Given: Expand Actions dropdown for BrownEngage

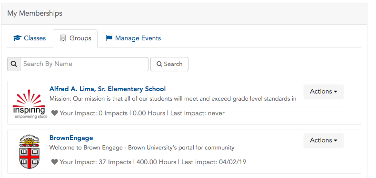Looking at the screenshot, I should pos(324,141).
